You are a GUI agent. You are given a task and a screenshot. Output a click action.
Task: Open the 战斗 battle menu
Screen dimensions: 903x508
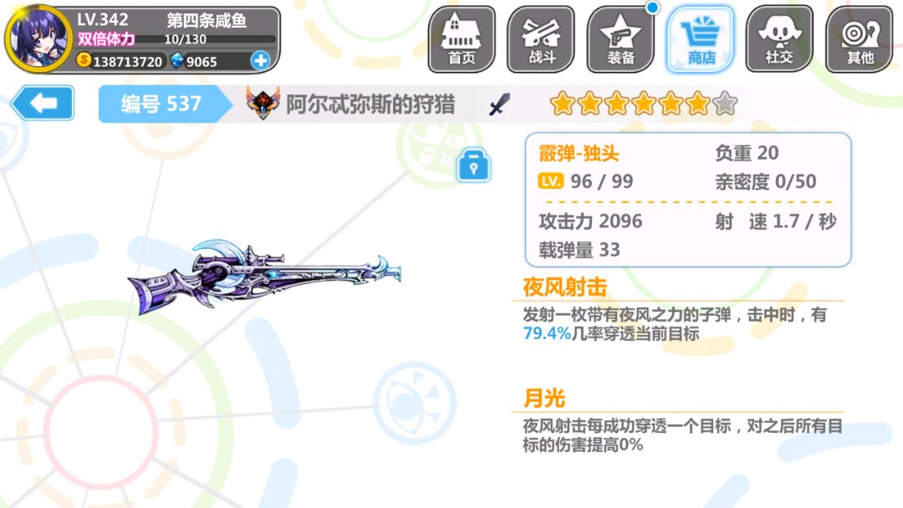(x=541, y=39)
